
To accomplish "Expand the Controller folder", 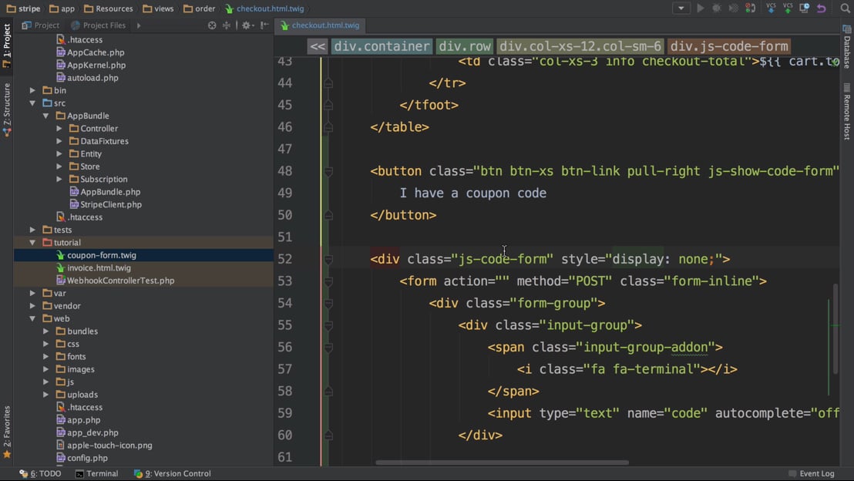I will (59, 129).
